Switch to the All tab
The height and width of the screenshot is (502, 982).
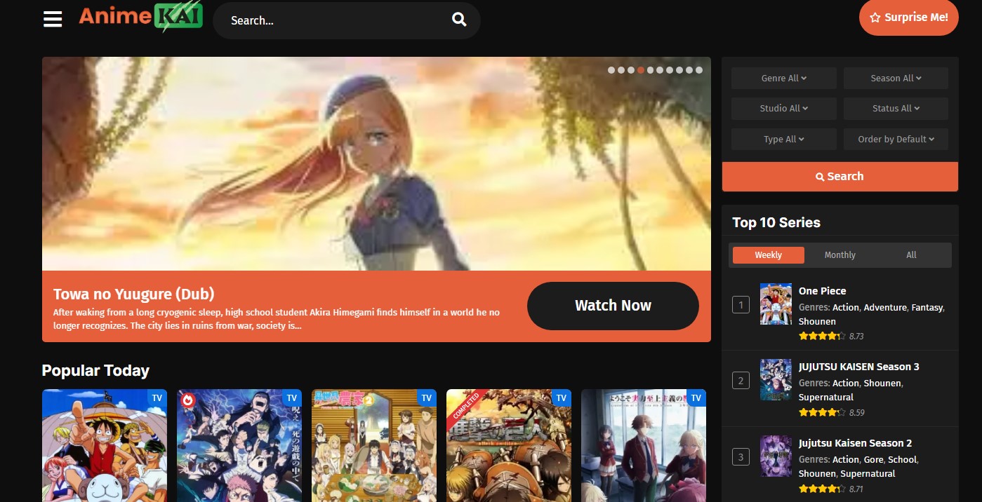pyautogui.click(x=911, y=255)
